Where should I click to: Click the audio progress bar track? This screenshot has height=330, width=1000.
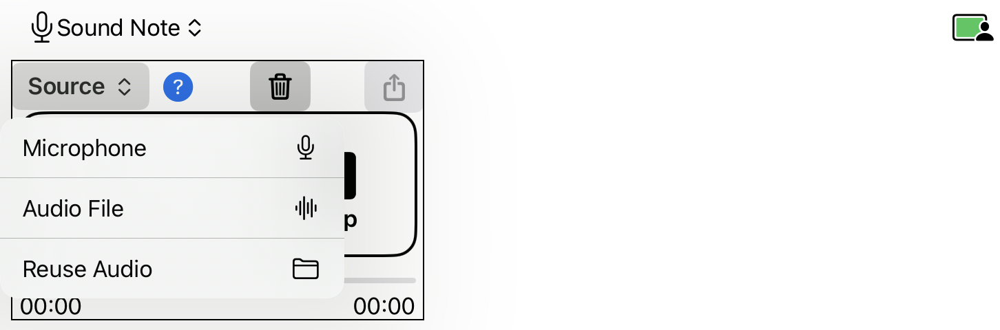tap(380, 280)
